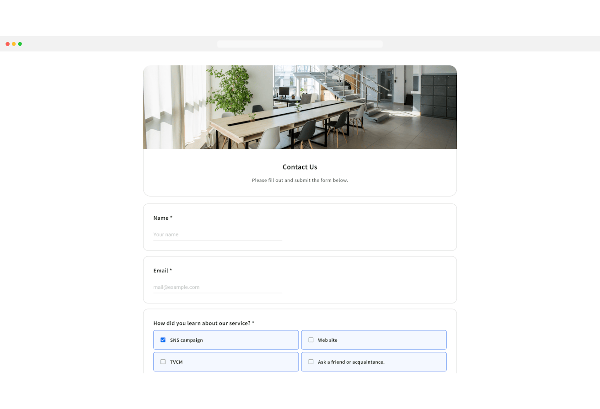Click the 'Name *' field label
The width and height of the screenshot is (600, 409).
pyautogui.click(x=163, y=218)
